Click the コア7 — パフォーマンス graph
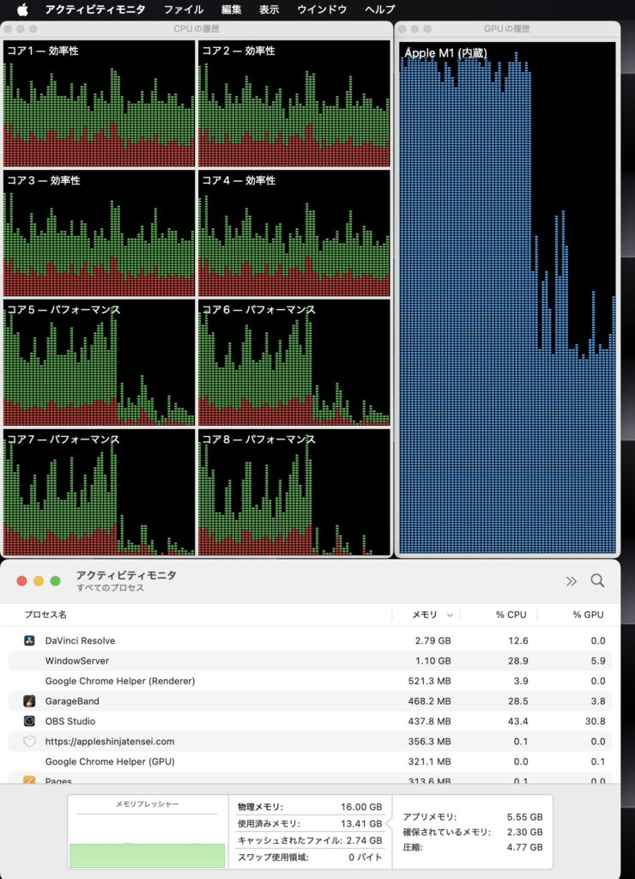The image size is (635, 879). [99, 492]
